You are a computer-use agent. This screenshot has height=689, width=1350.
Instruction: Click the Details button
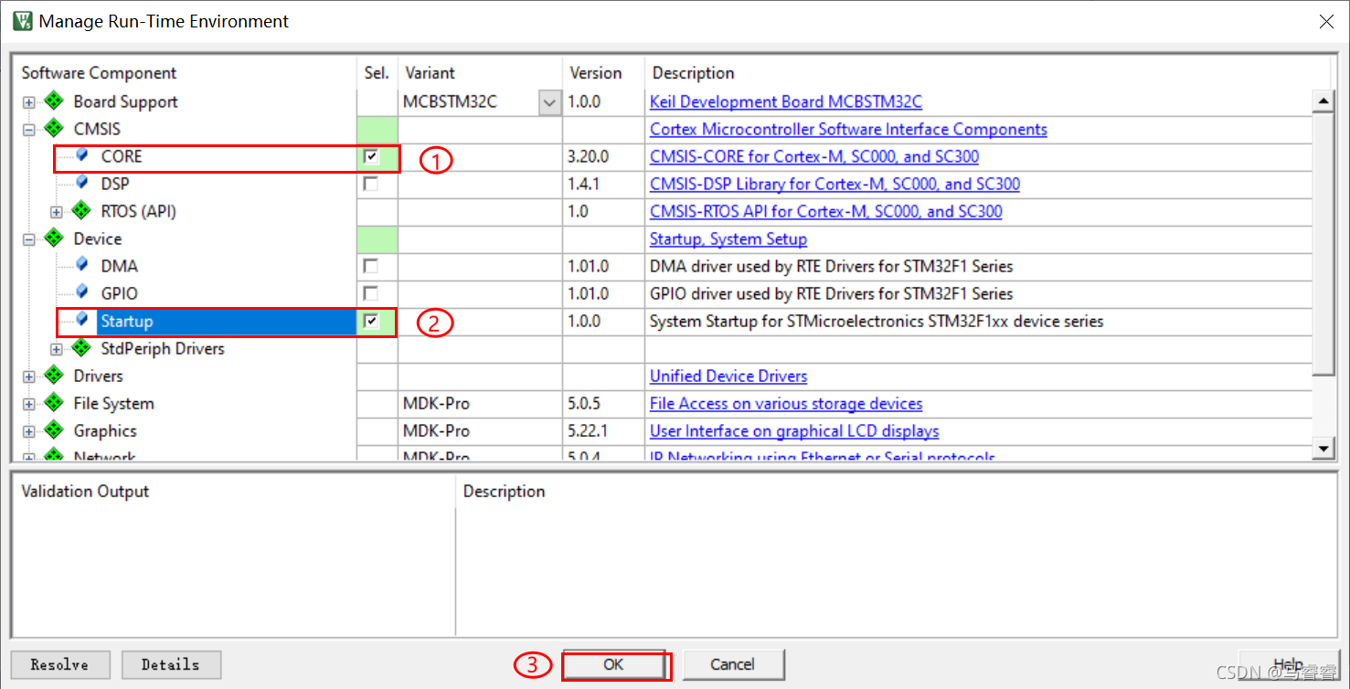pos(171,664)
